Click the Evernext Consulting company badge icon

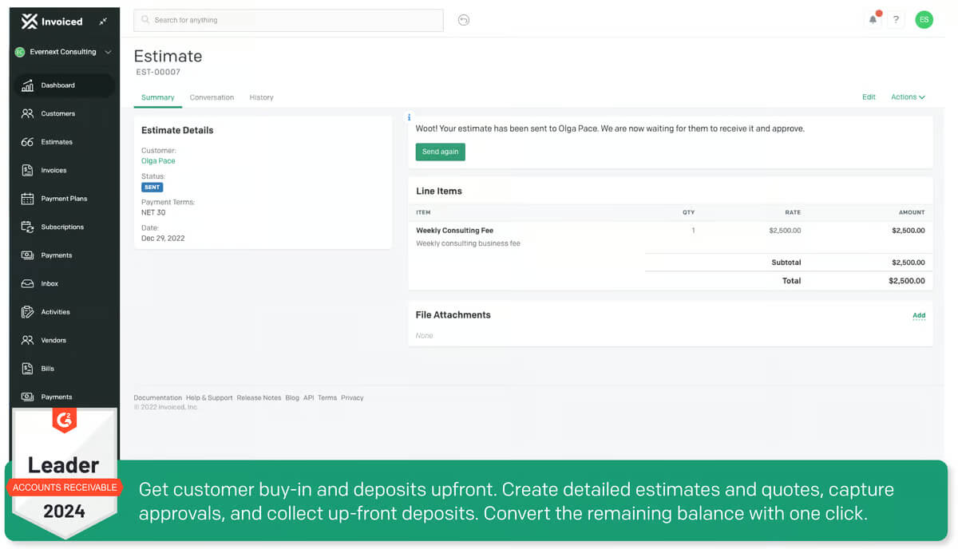20,52
